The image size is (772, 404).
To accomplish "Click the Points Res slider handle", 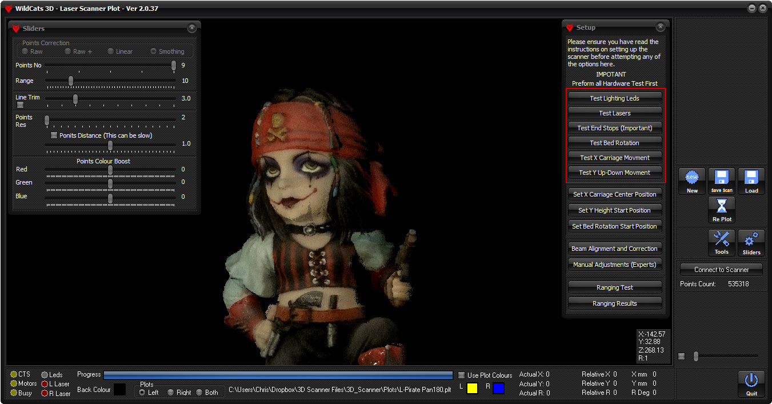I will tap(47, 120).
